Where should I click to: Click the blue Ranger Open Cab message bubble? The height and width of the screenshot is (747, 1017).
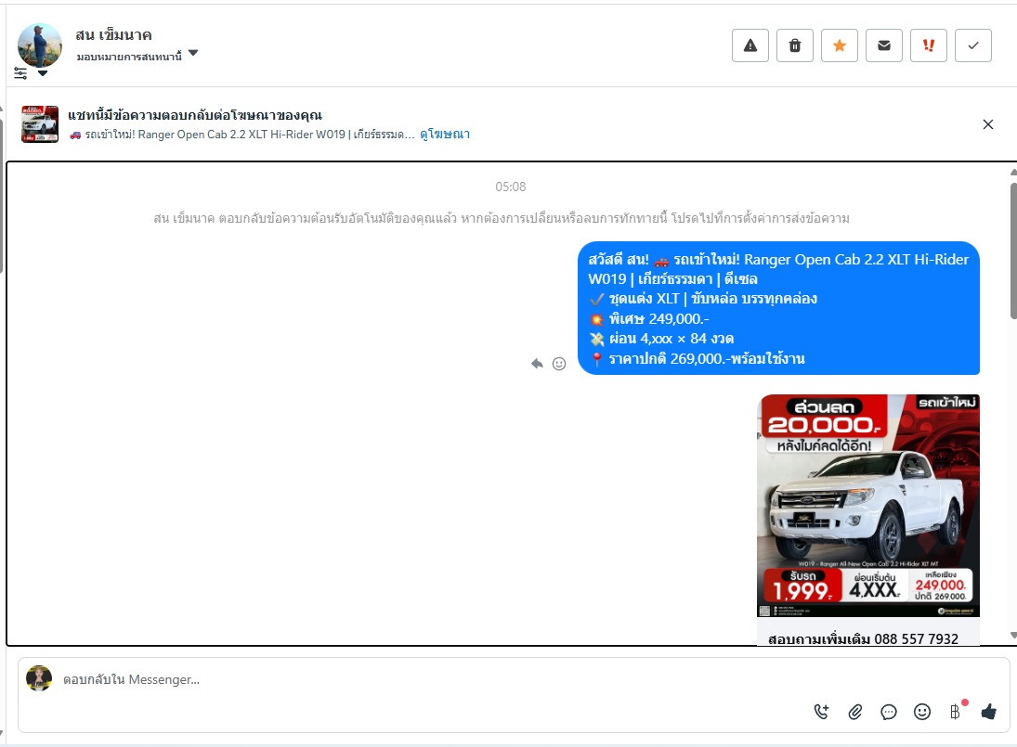[x=778, y=308]
